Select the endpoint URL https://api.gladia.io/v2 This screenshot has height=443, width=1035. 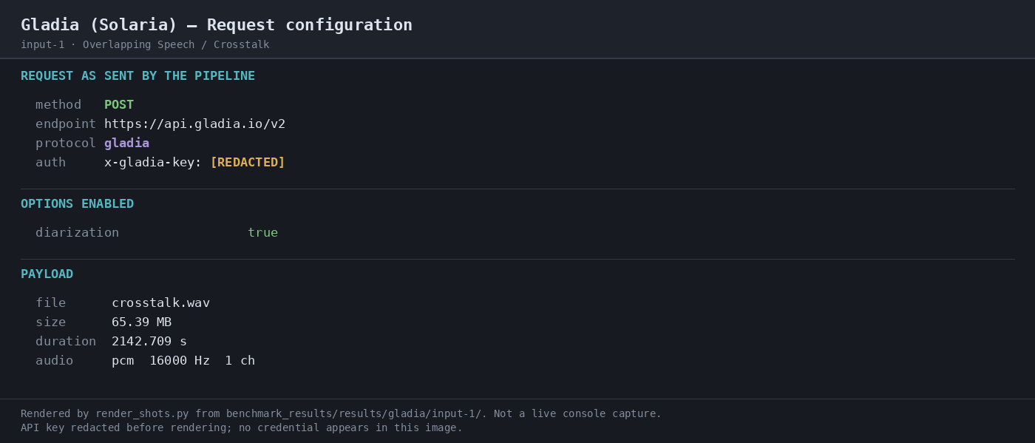(194, 124)
